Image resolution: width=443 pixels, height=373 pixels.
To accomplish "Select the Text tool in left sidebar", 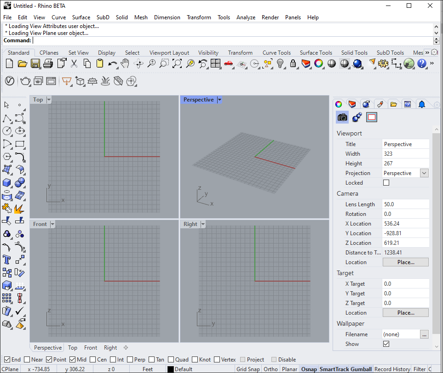I will [7, 260].
